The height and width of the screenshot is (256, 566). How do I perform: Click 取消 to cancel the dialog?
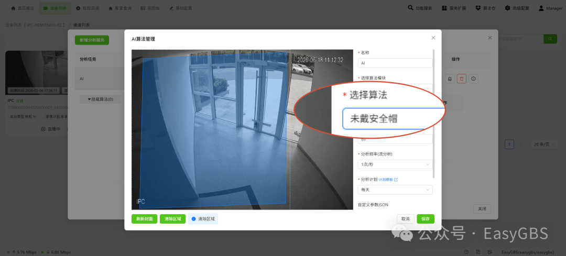click(x=405, y=219)
